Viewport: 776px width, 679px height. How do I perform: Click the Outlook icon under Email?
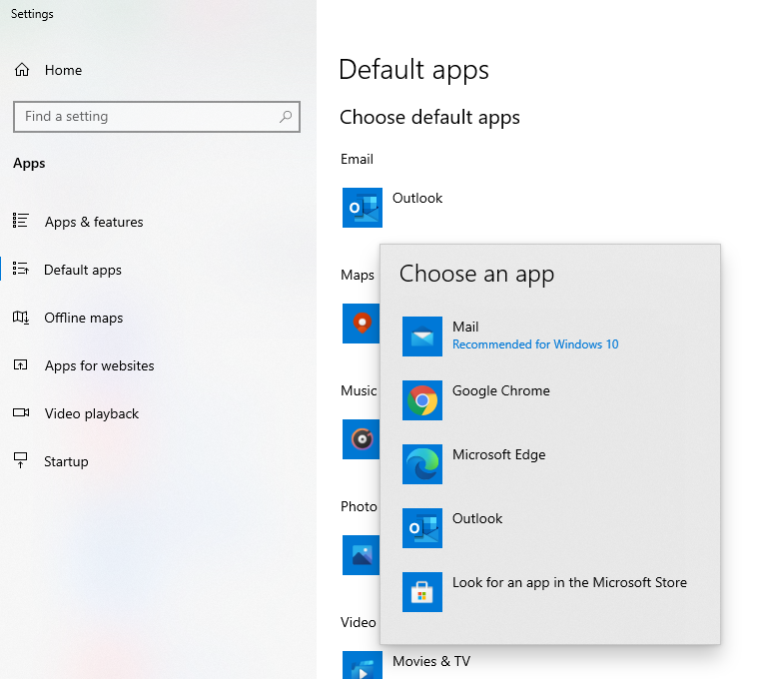363,208
